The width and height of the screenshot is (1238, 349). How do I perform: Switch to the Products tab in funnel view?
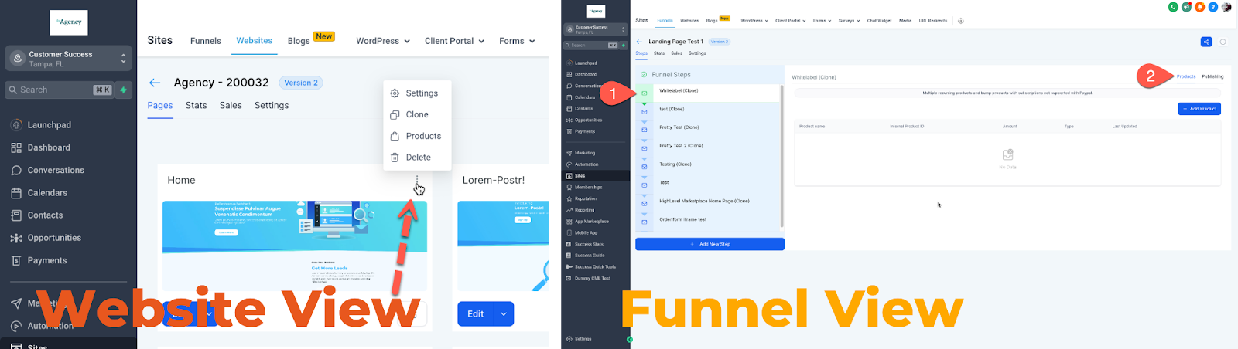[x=1185, y=76]
